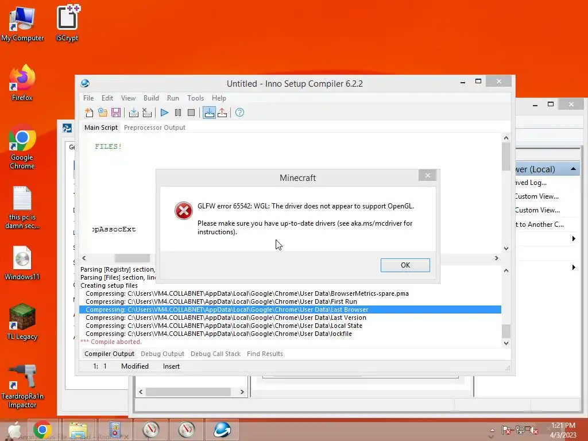Click the Open script folder icon
588x441 pixels.
pyautogui.click(x=102, y=113)
